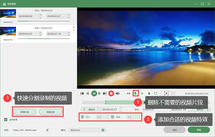Click the 新增片段 button
Screen dimensions: 215x137
coord(25,112)
